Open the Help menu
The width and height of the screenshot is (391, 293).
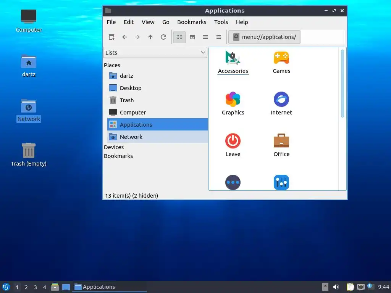tap(242, 22)
